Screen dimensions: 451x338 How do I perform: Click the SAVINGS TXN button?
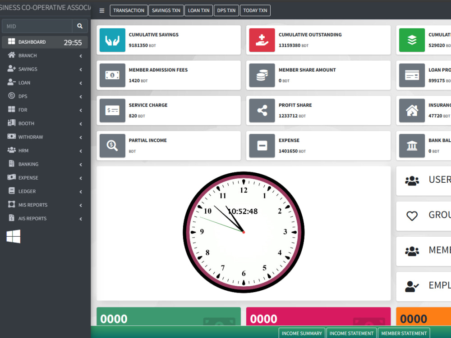[x=166, y=11]
